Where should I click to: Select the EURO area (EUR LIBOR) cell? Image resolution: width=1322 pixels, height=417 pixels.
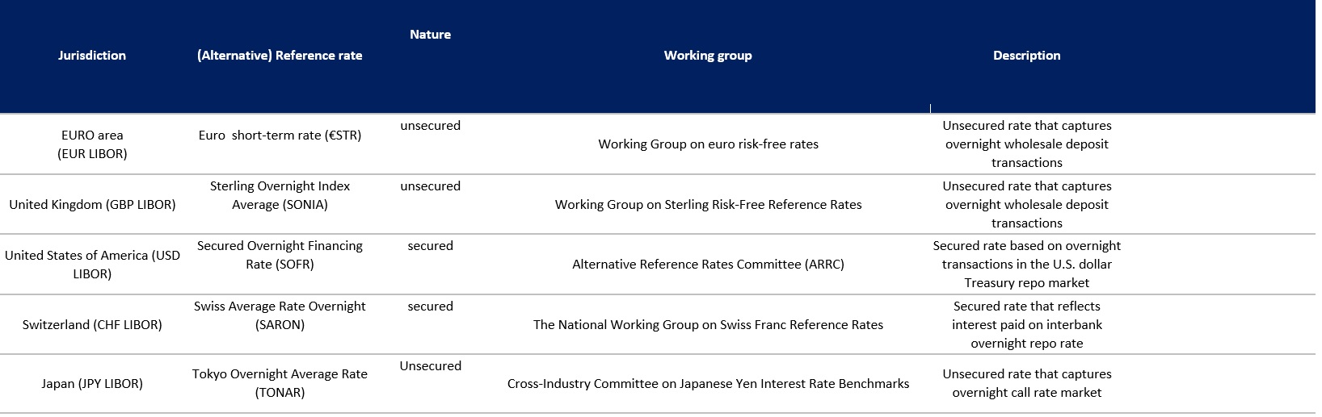pos(92,144)
